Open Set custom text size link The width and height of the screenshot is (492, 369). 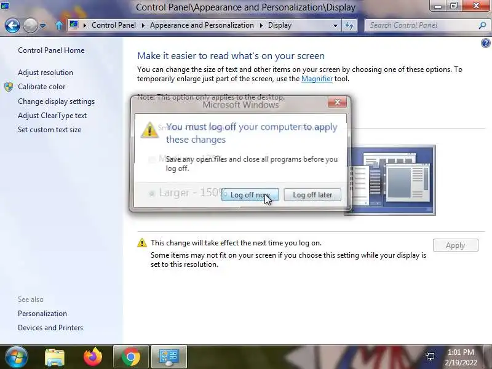[50, 130]
